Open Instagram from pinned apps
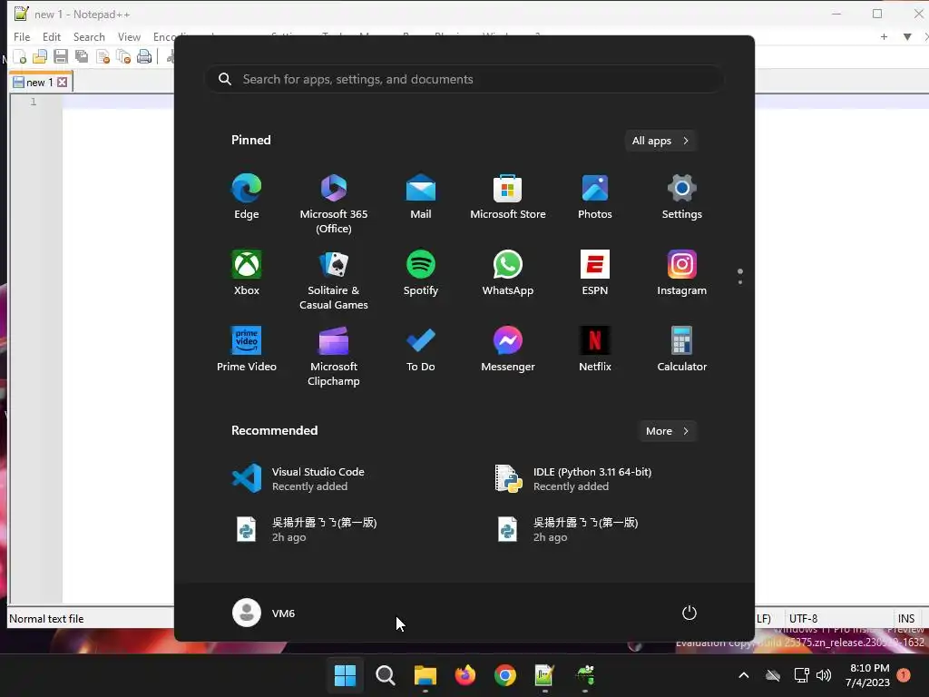Viewport: 929px width, 697px height. click(682, 272)
